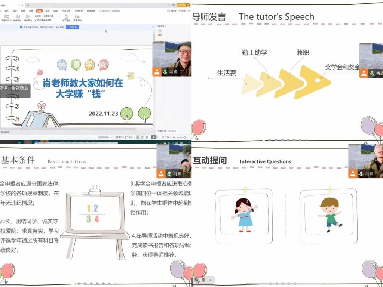Screen dimensions: 383x287
Task: Open the 屏幕录制 screen recording tool
Action: click(78, 17)
